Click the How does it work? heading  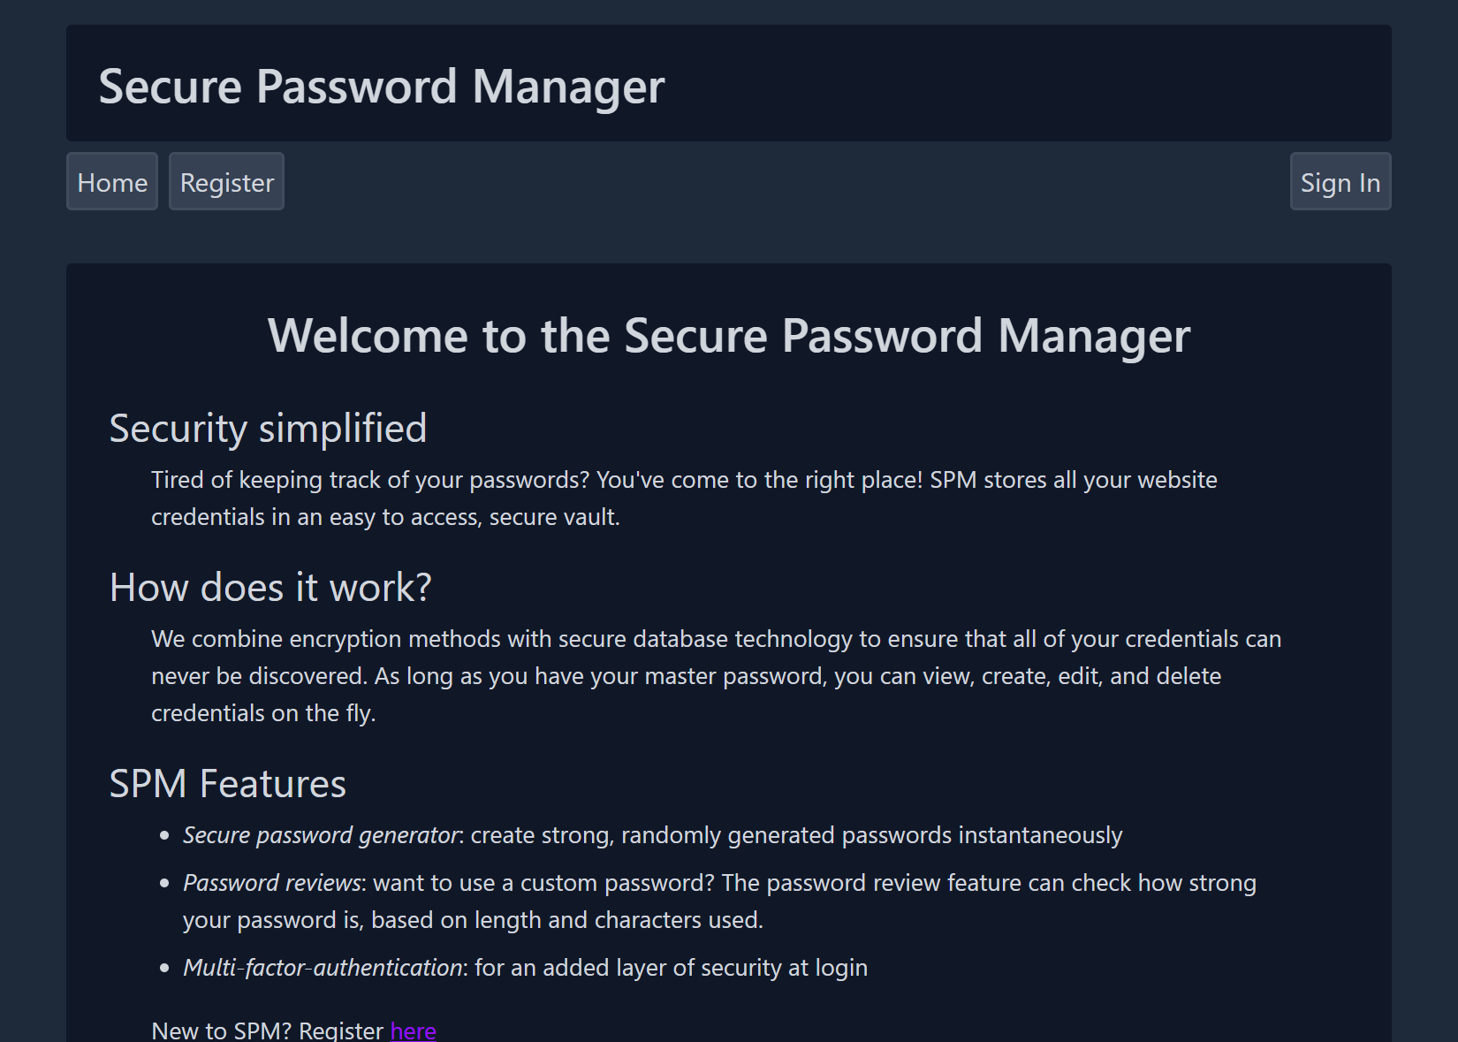point(270,588)
